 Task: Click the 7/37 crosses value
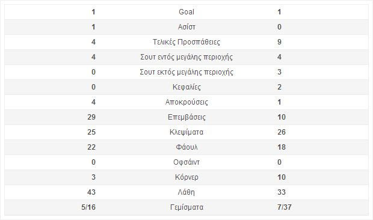285,207
